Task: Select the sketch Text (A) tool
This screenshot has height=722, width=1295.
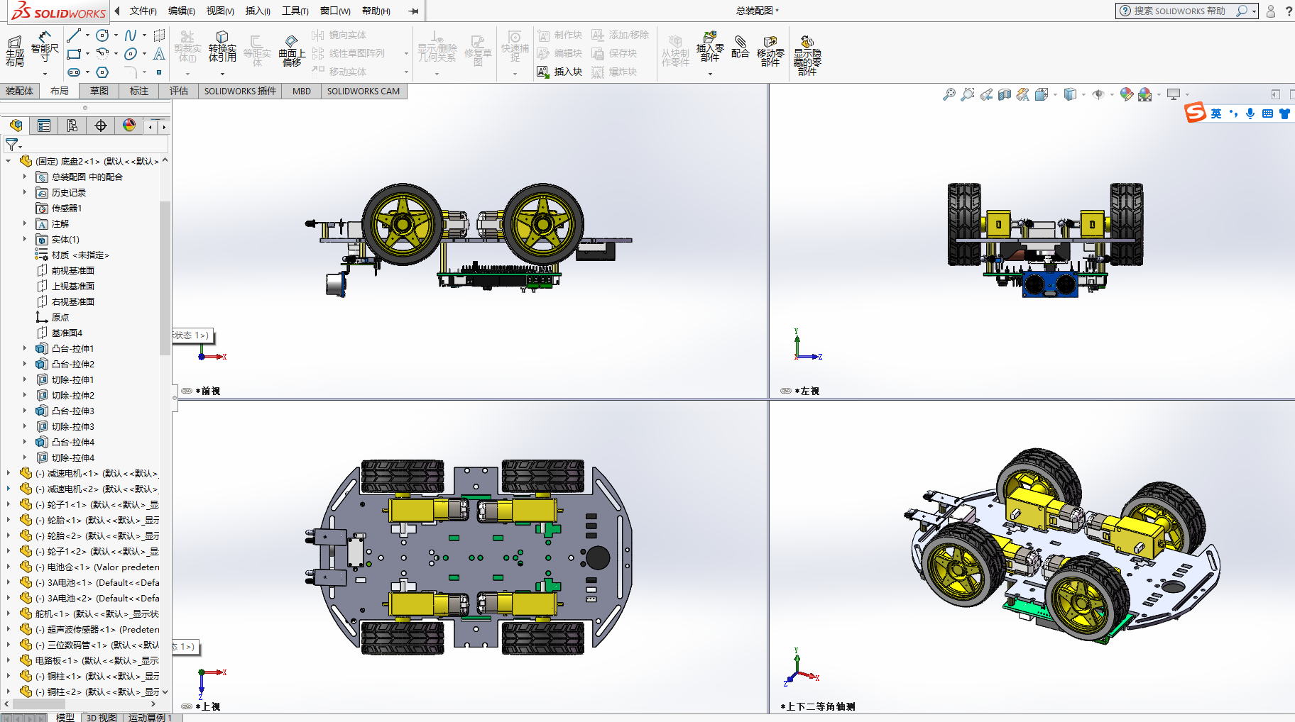Action: (159, 54)
